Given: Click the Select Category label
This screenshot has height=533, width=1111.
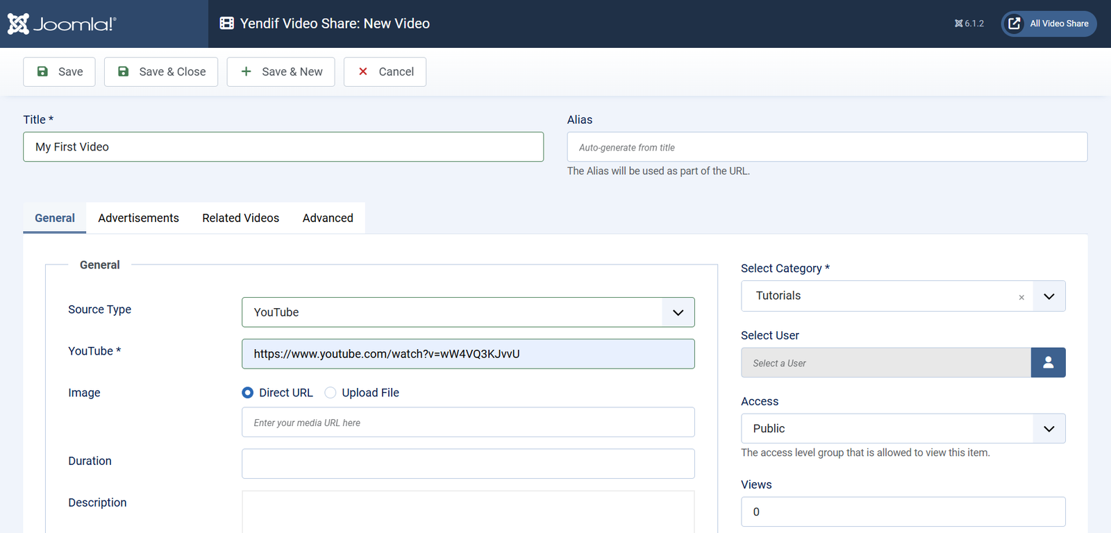Looking at the screenshot, I should click(785, 269).
